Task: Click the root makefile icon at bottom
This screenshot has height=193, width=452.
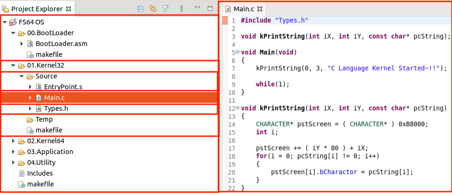Action: click(21, 184)
